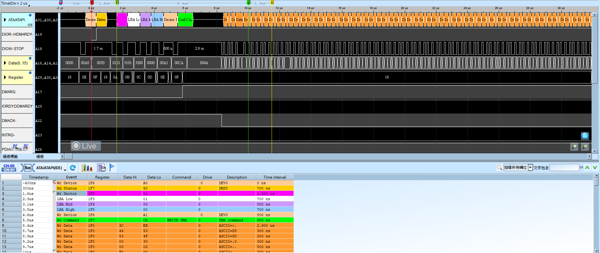
Task: Click the Event column header
Action: pyautogui.click(x=71, y=177)
